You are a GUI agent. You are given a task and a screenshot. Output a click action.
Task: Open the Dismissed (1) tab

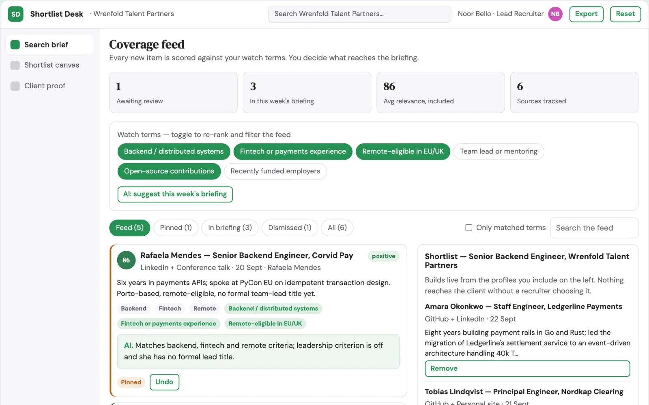pos(290,228)
